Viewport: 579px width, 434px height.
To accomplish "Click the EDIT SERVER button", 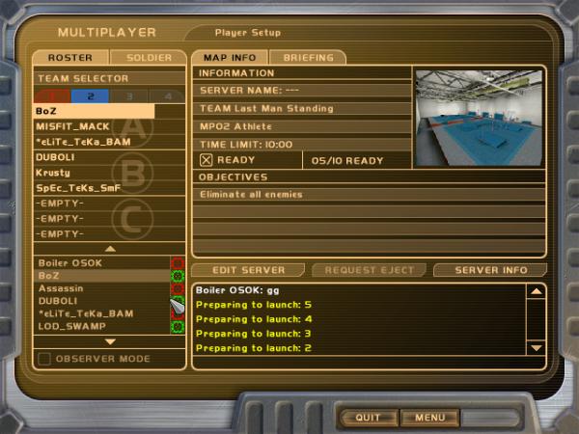I will click(x=249, y=270).
